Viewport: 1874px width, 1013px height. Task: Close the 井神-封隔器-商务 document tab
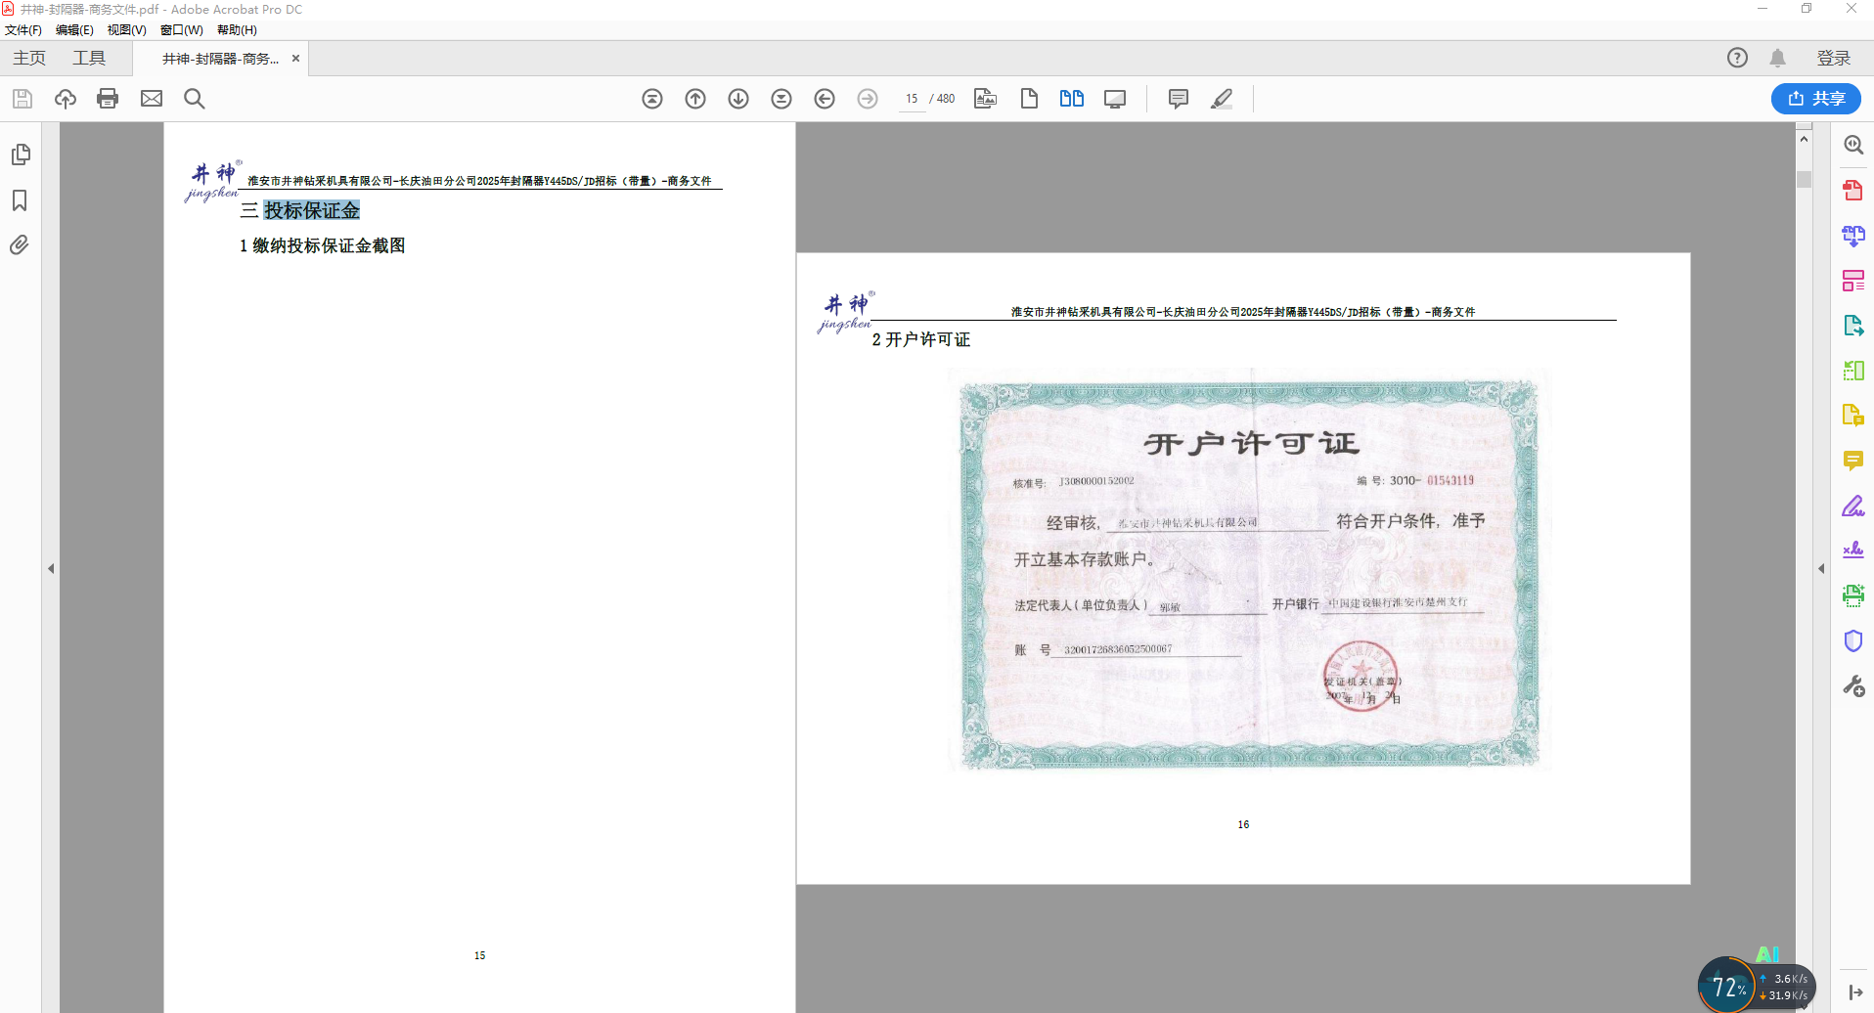coord(295,59)
